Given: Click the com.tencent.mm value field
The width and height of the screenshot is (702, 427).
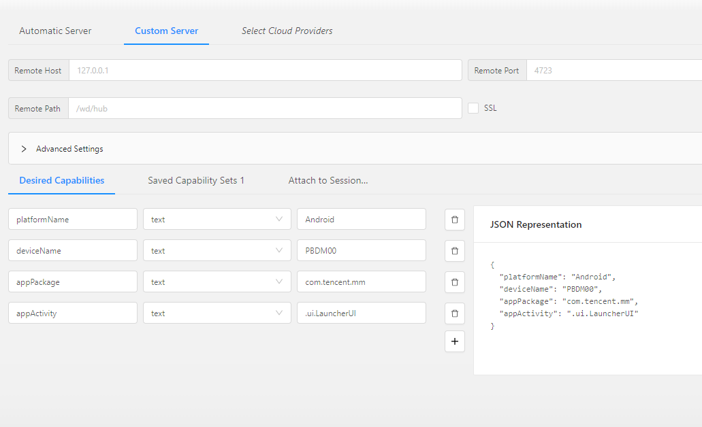Looking at the screenshot, I should click(361, 282).
